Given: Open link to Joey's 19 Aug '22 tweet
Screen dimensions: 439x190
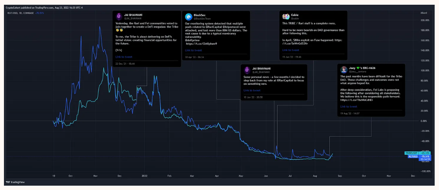Looking at the screenshot, I should pos(349,106).
